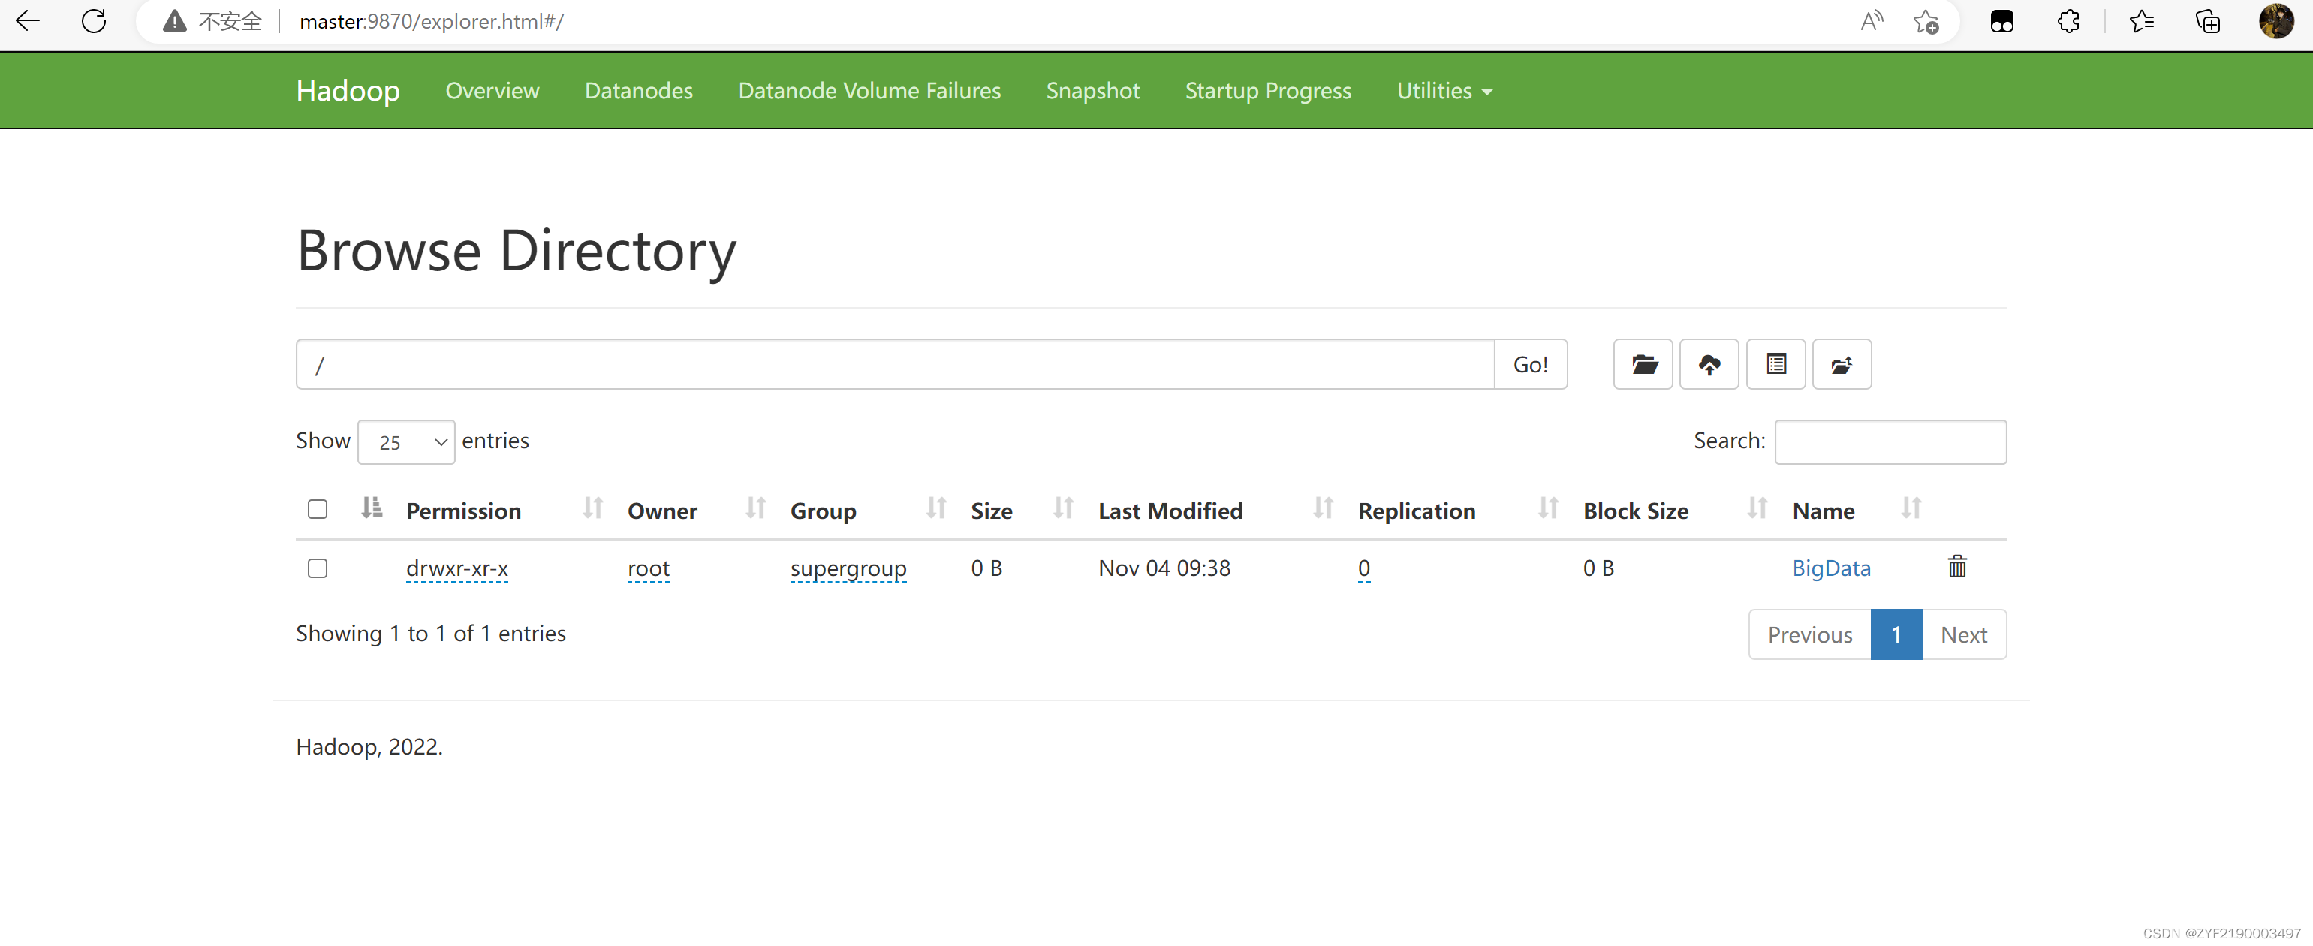2313x946 pixels.
Task: Sort table by Permission column arrows
Action: click(592, 508)
